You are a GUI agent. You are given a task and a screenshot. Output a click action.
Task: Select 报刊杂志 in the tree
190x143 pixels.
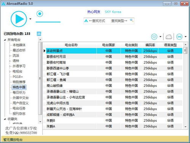19,113
